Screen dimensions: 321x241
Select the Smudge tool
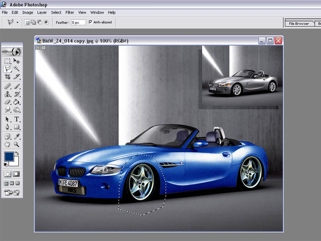coord(7,110)
